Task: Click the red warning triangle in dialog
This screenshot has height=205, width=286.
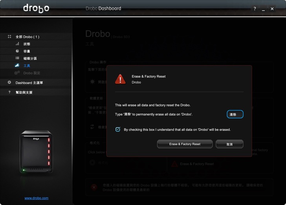Action: coord(120,79)
